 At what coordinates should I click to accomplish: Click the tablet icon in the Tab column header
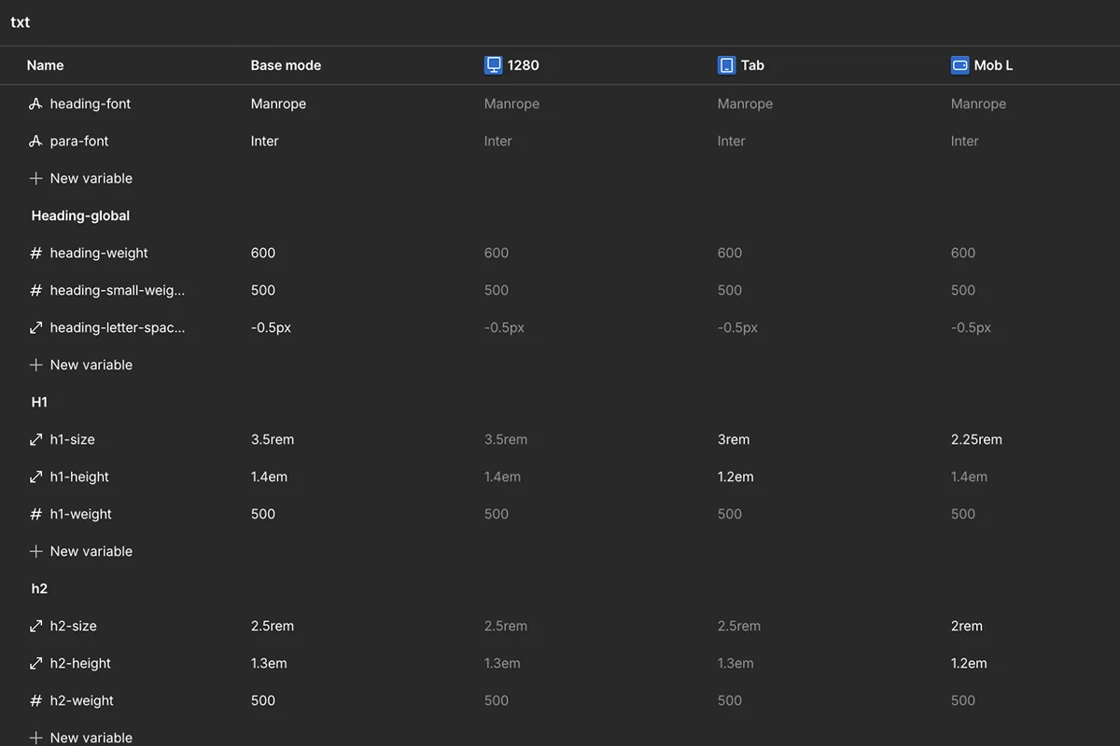726,65
